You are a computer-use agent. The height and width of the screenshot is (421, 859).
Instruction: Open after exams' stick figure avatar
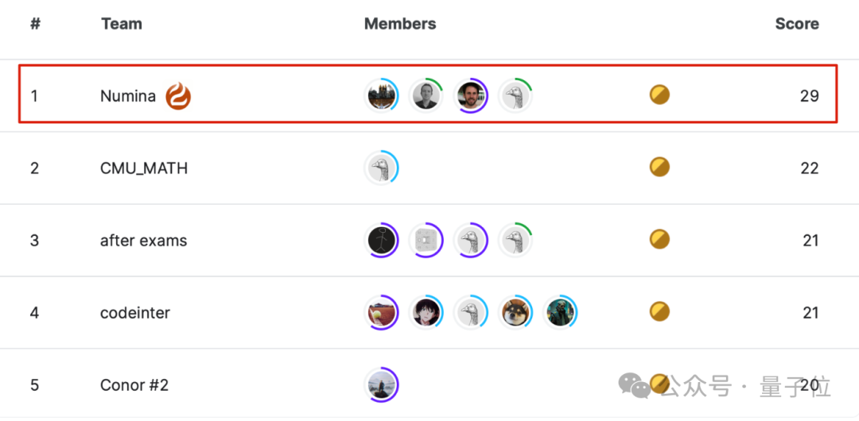click(x=381, y=240)
